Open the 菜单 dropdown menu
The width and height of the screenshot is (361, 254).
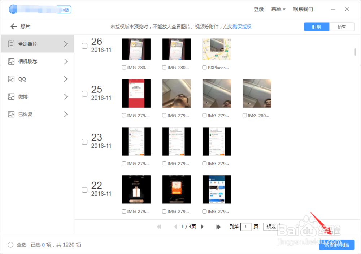278,9
